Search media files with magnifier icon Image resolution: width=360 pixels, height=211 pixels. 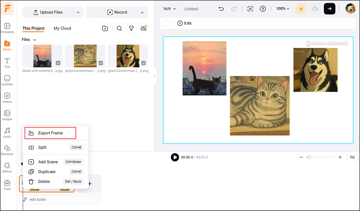(x=119, y=28)
